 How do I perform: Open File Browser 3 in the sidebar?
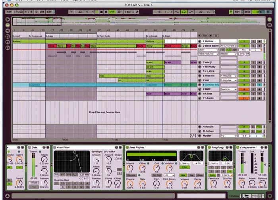[8, 48]
